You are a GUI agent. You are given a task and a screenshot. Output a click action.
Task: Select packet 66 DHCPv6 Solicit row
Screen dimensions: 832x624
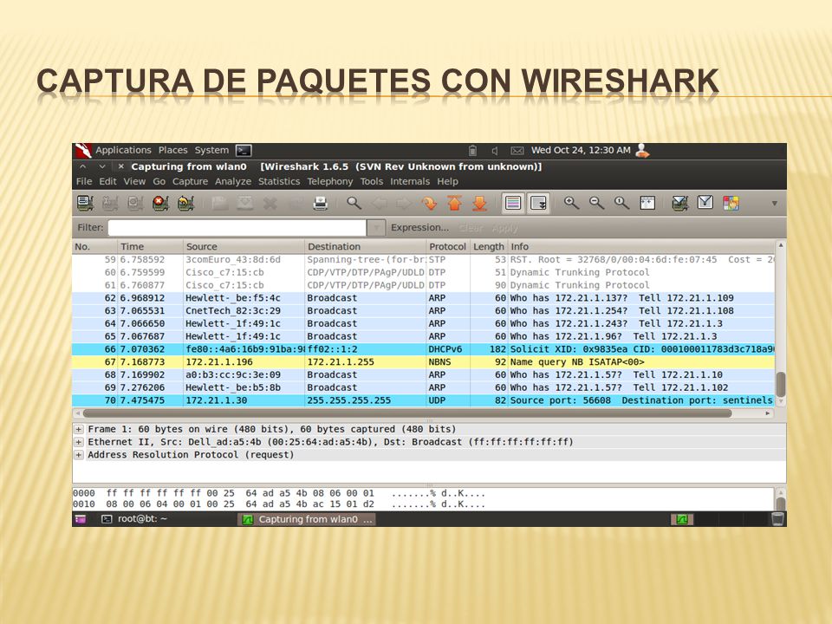click(x=424, y=349)
